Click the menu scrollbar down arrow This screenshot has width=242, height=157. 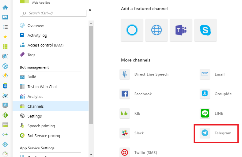(x=91, y=154)
